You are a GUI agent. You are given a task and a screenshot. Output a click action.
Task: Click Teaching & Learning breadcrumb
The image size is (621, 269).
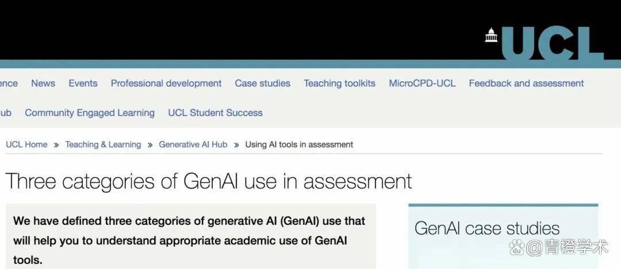click(103, 145)
